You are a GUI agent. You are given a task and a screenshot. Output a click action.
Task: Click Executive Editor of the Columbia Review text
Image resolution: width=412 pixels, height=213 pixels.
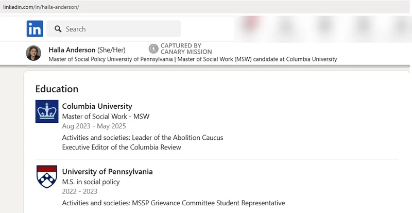coord(122,147)
